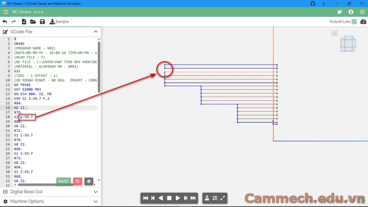Viewport: 368px width, 207px height.
Task: Click the editor scroll-up arrow
Action: [x=99, y=39]
